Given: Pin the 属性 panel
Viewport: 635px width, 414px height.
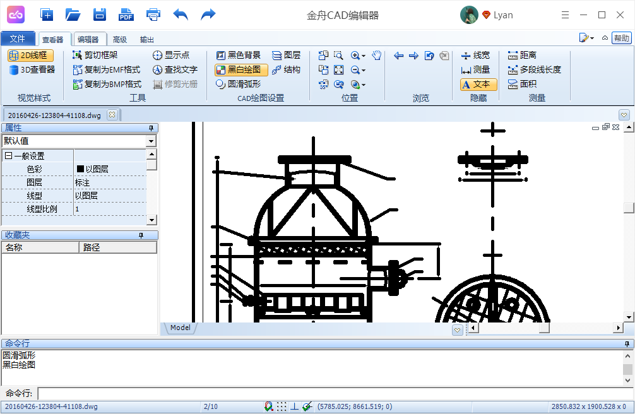Looking at the screenshot, I should (x=151, y=128).
